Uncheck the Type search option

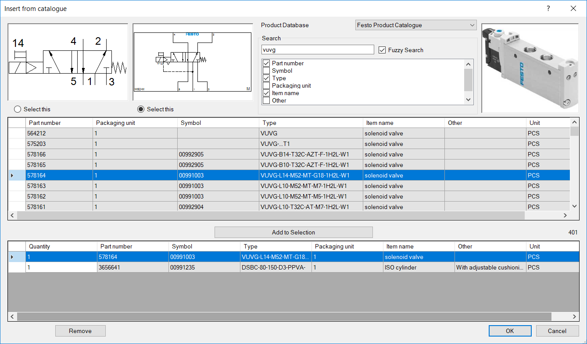point(266,78)
